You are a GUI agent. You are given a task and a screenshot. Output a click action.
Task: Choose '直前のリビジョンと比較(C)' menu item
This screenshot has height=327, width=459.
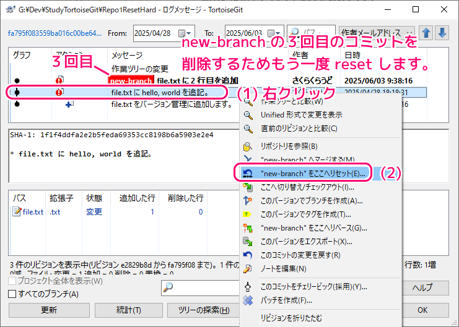click(x=320, y=129)
